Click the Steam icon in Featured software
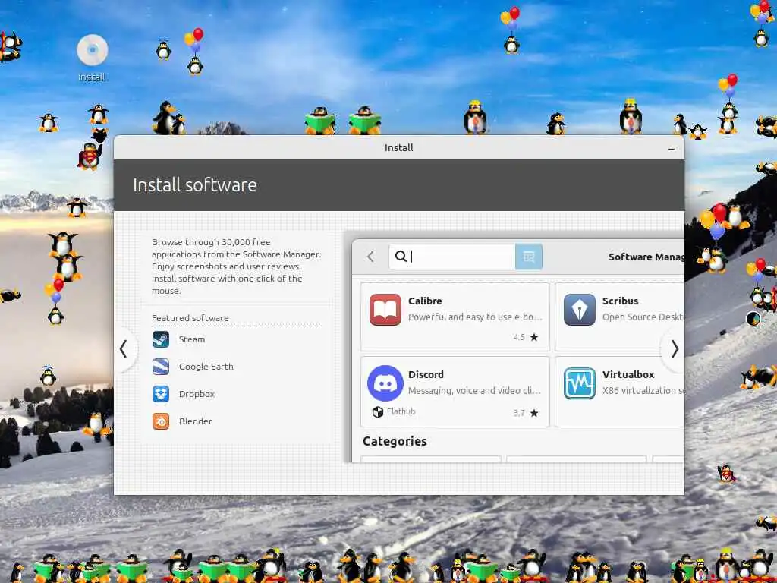Image resolution: width=777 pixels, height=583 pixels. click(x=161, y=339)
